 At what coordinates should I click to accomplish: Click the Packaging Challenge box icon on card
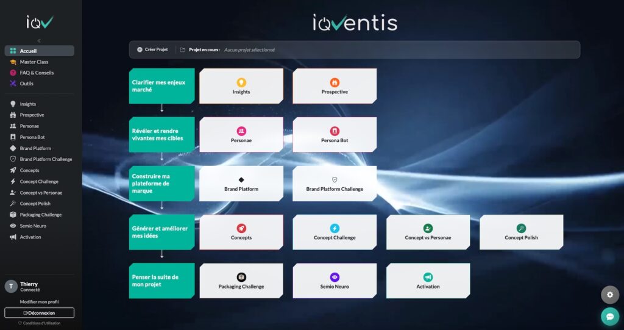pos(241,277)
